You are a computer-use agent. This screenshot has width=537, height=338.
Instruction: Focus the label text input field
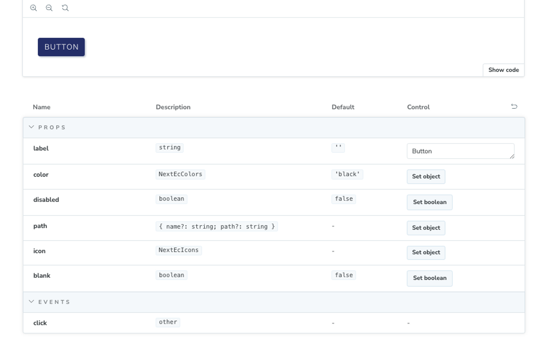(x=458, y=151)
